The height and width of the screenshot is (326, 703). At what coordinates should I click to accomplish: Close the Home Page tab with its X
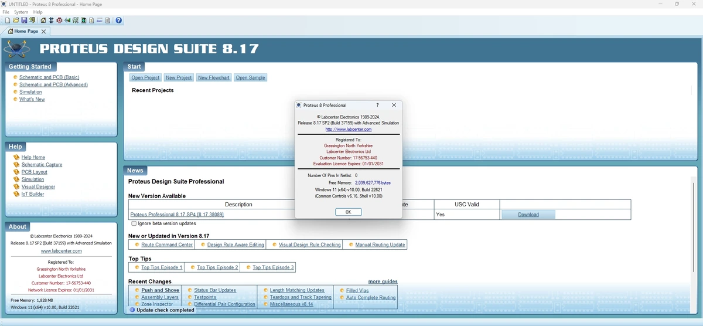[43, 31]
